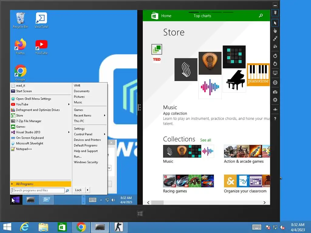Open simulator help question mark

(275, 119)
